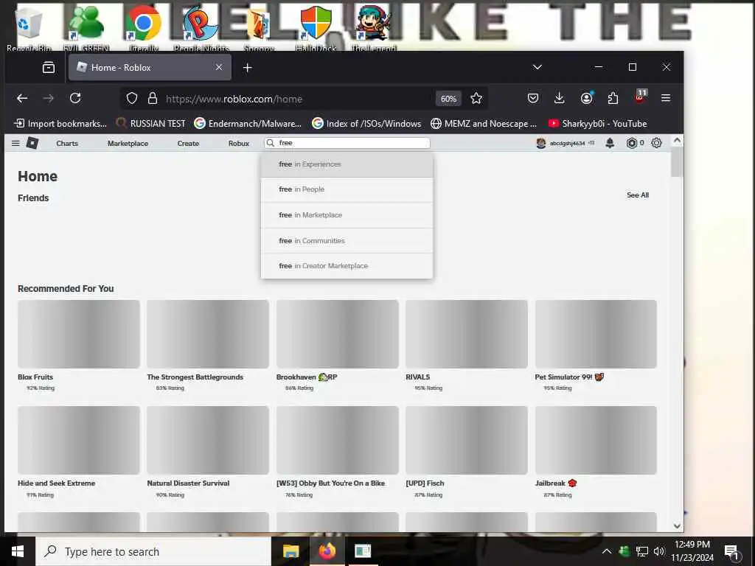
Task: Search free in People
Action: pos(347,189)
